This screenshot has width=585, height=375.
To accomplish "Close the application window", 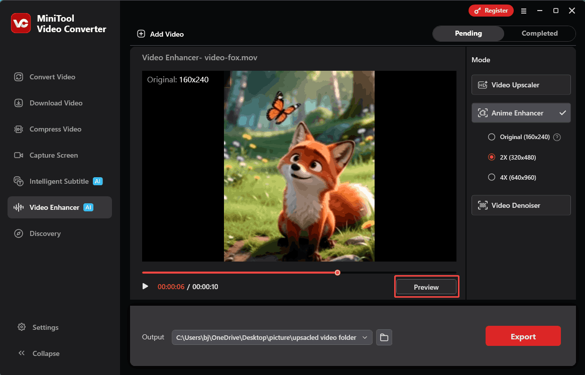I will pos(572,11).
